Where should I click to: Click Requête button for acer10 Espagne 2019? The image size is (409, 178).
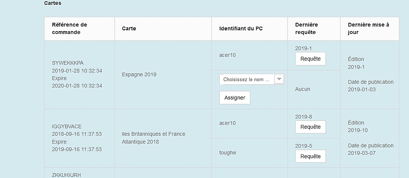coord(310,59)
